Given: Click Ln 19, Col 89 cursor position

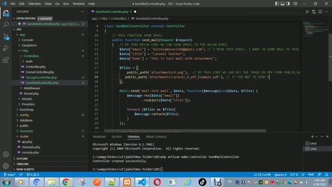Looking at the screenshot, I should 262,175.
